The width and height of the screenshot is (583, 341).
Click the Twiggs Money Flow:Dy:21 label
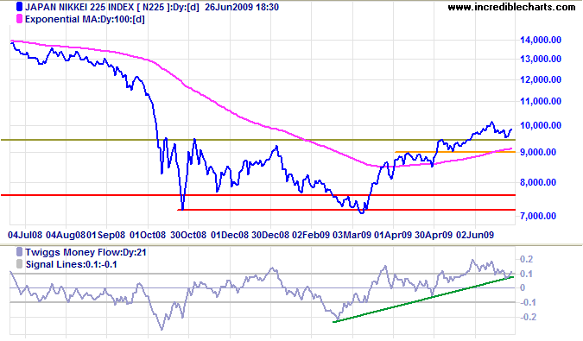click(86, 253)
